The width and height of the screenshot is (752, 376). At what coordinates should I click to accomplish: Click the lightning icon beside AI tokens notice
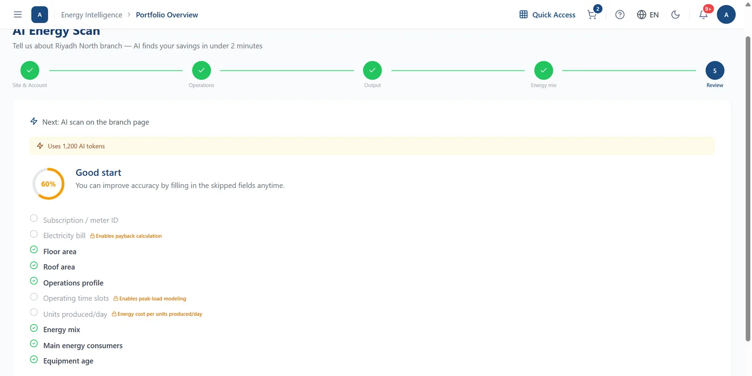(x=40, y=146)
